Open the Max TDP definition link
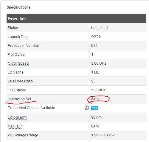 (15, 126)
